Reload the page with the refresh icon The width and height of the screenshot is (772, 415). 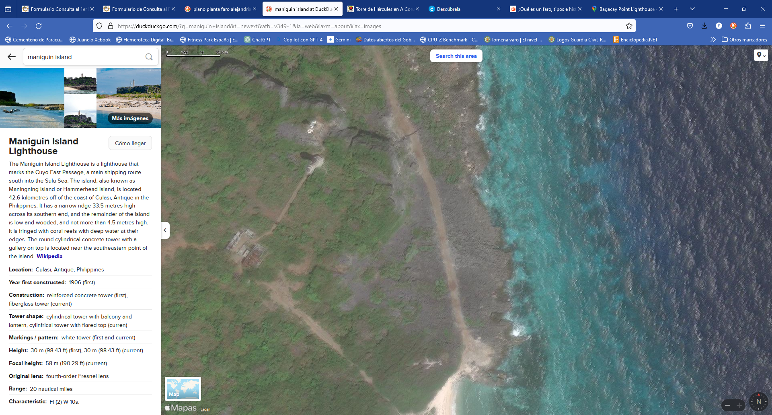[x=39, y=26]
